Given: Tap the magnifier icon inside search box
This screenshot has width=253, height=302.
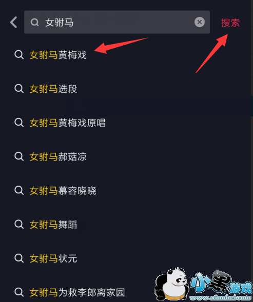Looking at the screenshot, I should [35, 23].
